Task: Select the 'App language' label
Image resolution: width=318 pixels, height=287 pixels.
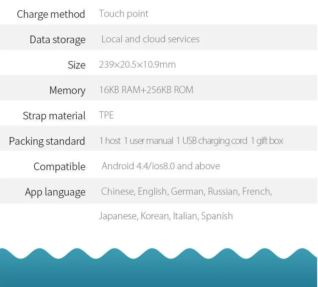Action: coord(55,192)
